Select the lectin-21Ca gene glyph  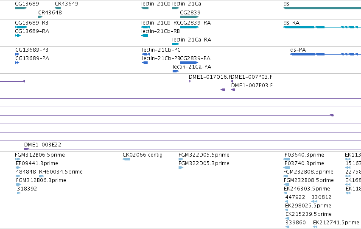pos(176,8)
